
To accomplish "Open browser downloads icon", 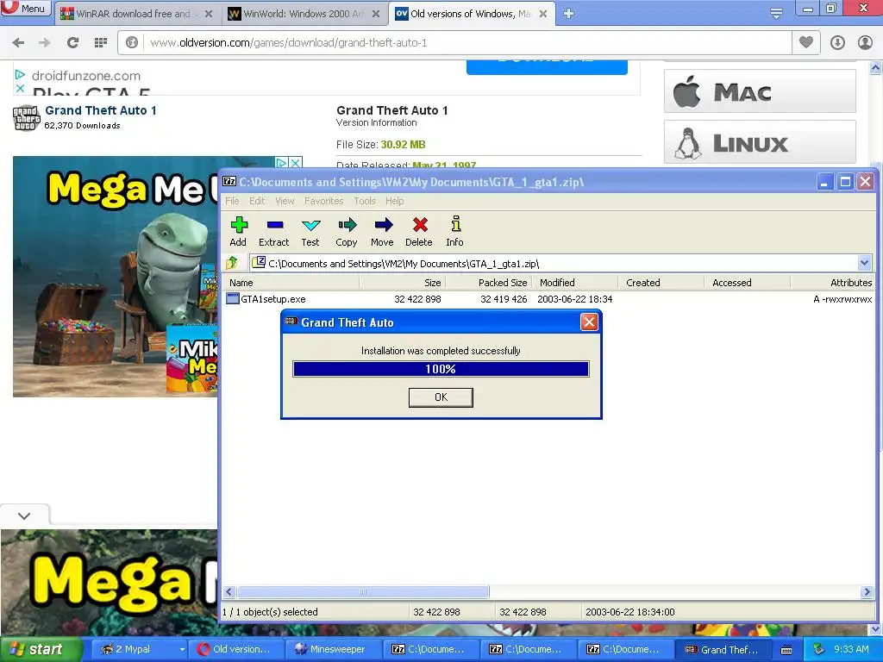I will [837, 43].
